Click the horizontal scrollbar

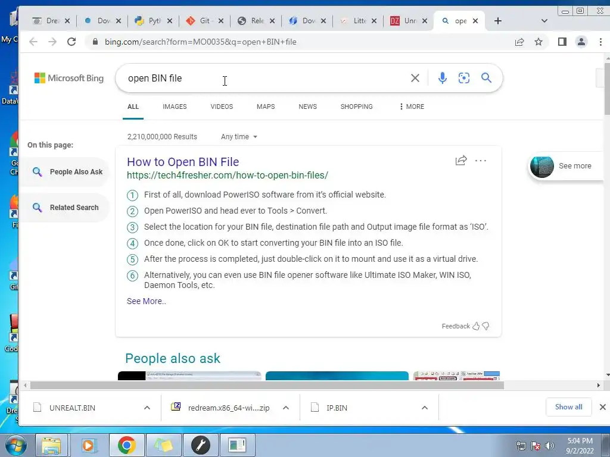click(x=267, y=386)
